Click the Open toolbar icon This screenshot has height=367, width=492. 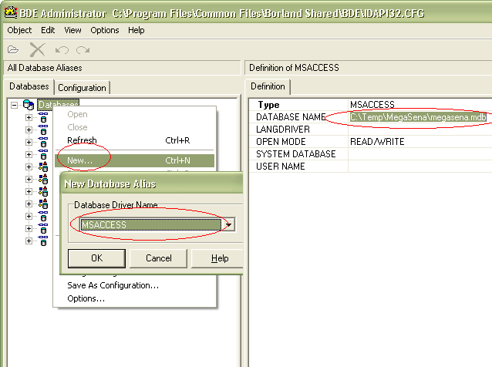click(x=12, y=49)
